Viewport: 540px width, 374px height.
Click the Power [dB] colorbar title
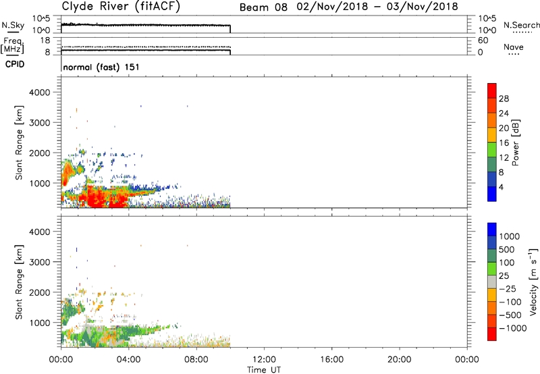pyautogui.click(x=516, y=142)
